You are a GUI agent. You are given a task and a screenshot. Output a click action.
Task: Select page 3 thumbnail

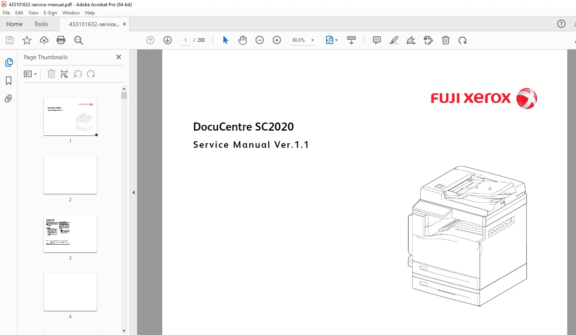coord(70,234)
